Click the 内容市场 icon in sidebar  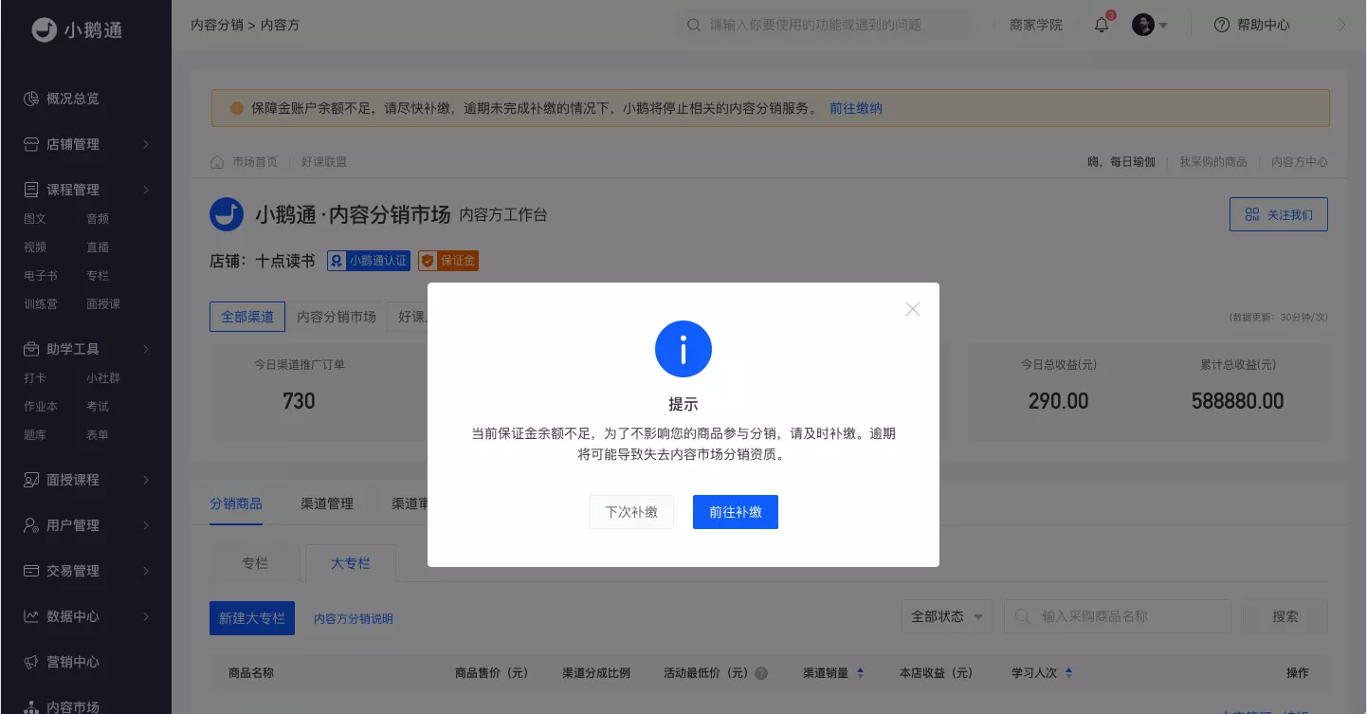31,706
